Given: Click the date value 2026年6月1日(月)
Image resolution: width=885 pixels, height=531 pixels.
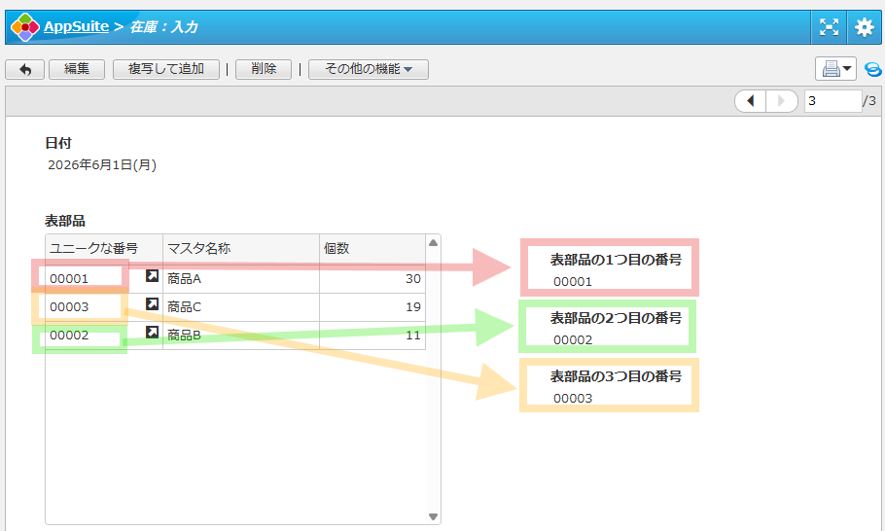Looking at the screenshot, I should (x=102, y=164).
